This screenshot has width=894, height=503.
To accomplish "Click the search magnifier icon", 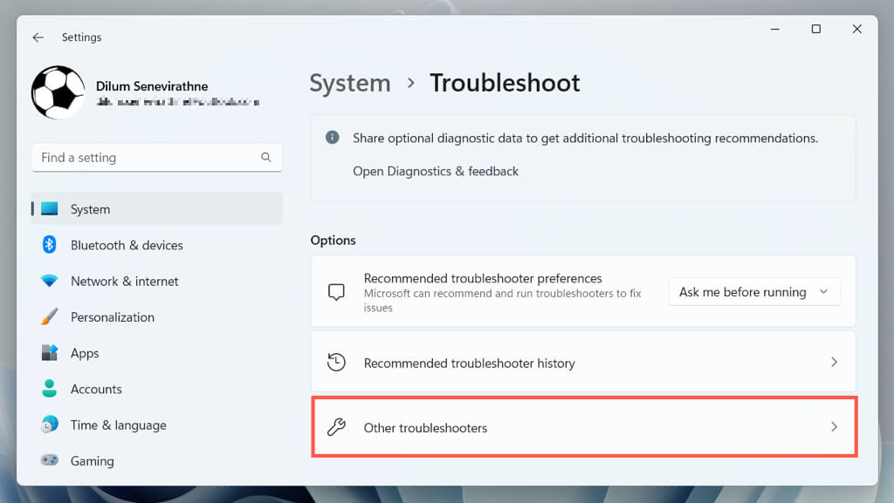I will click(266, 158).
